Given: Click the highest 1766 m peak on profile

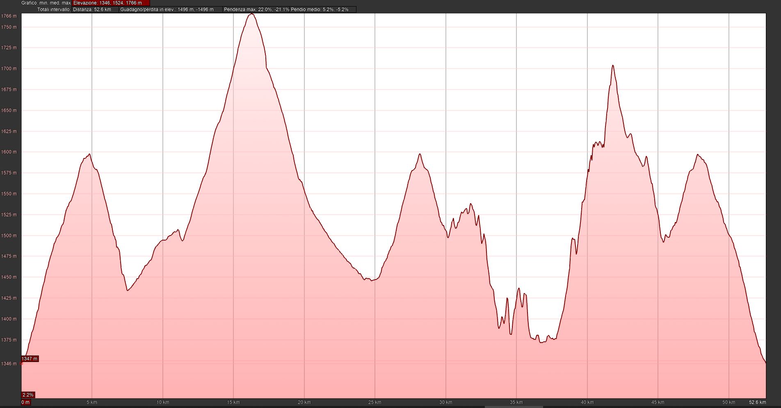Looking at the screenshot, I should click(252, 14).
